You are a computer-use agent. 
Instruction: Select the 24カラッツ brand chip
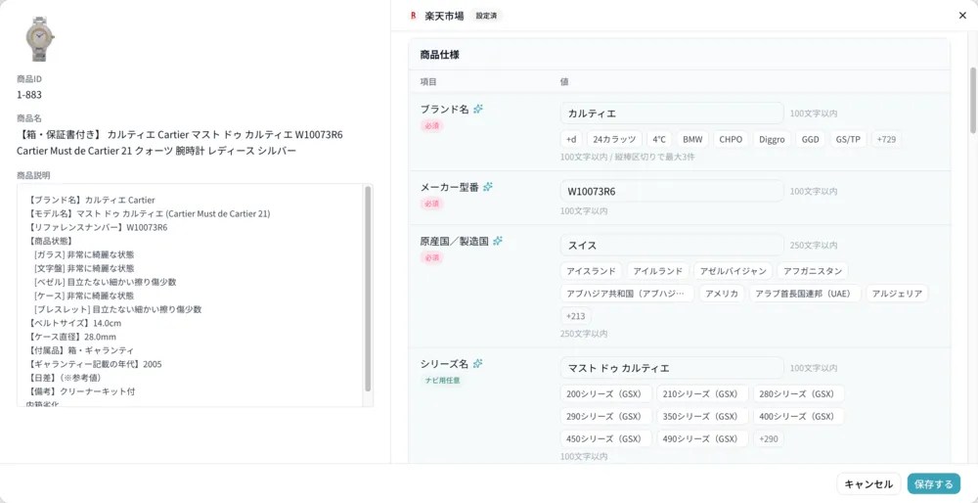coord(614,139)
